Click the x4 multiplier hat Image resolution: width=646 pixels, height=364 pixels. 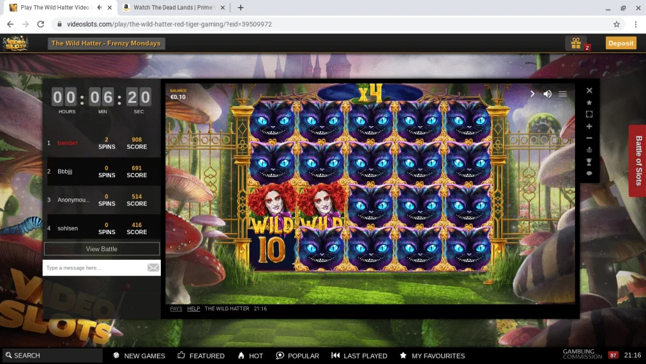[x=370, y=93]
